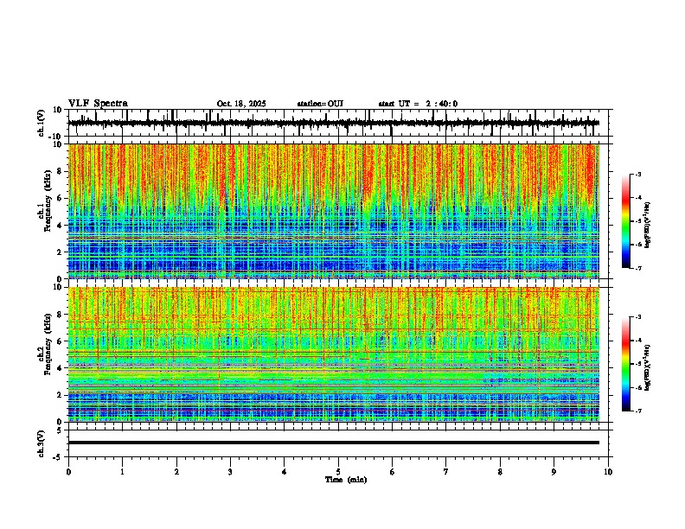Screen dimensions: 685x529
Task: Click time axis tick label "8"
Action: pos(500,472)
